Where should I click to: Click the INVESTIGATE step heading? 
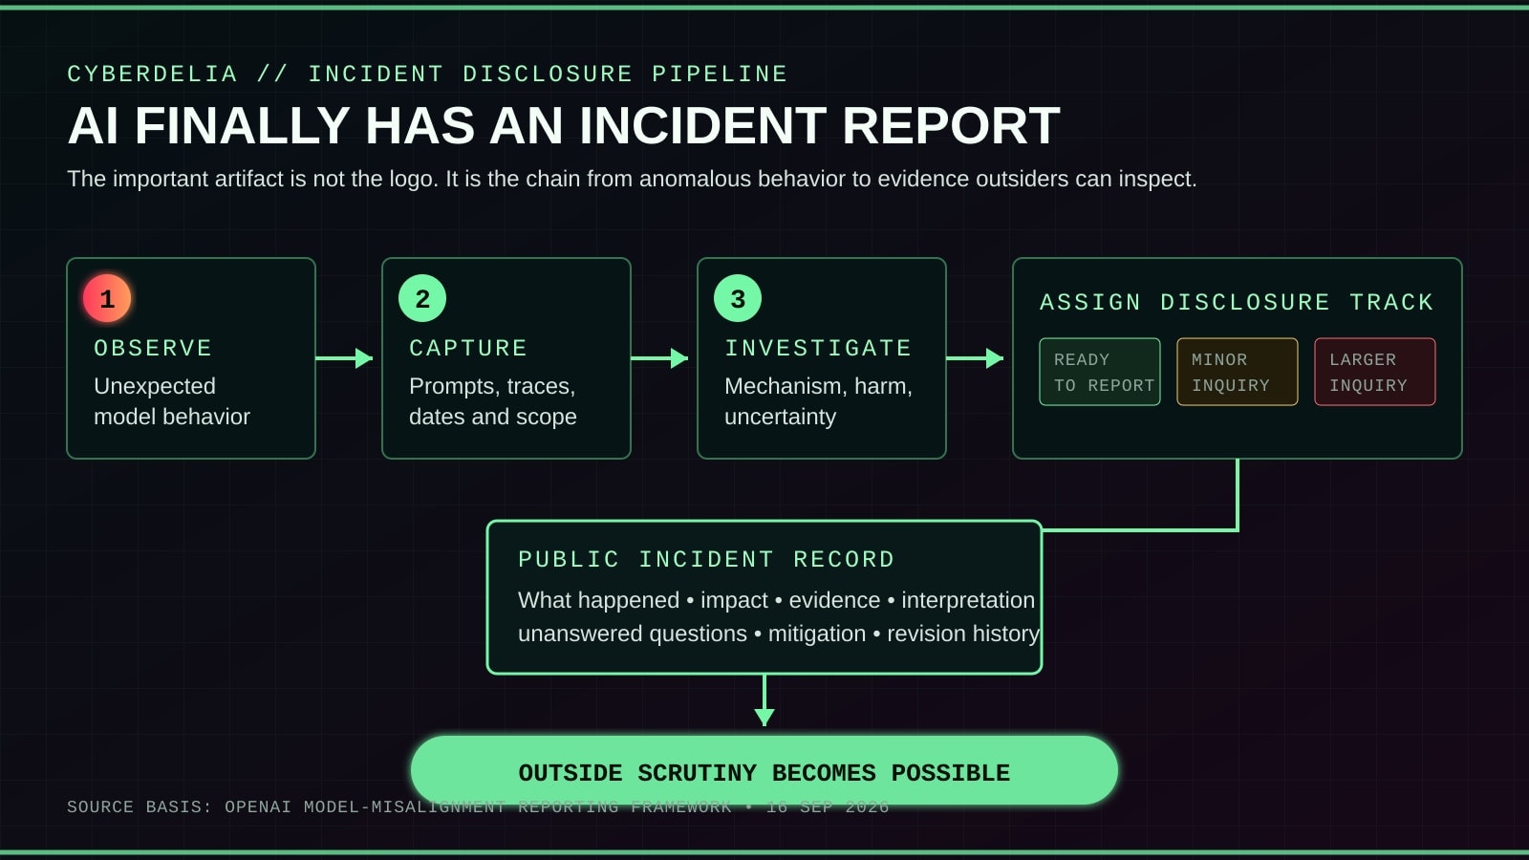click(x=818, y=348)
